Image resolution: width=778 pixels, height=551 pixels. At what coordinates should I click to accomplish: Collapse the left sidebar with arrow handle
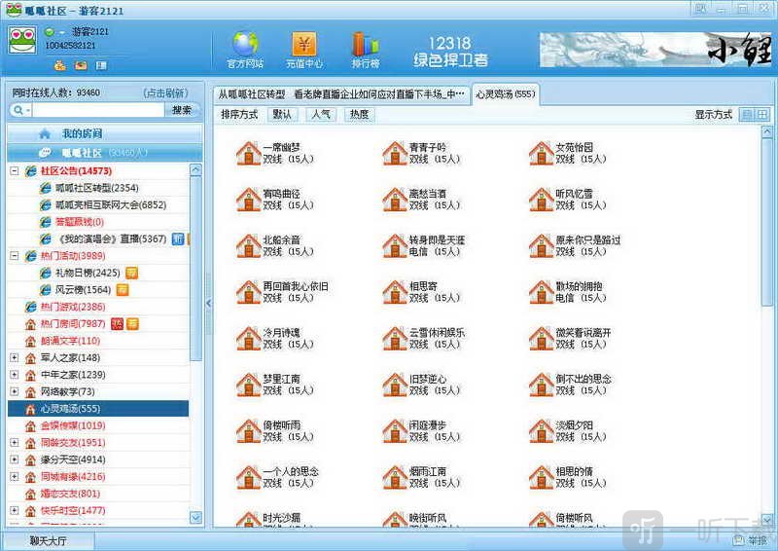tap(208, 303)
